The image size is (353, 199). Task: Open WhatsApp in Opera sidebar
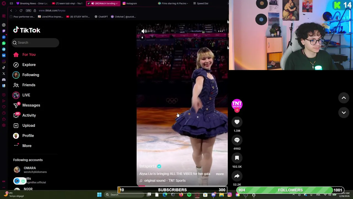coord(4,43)
